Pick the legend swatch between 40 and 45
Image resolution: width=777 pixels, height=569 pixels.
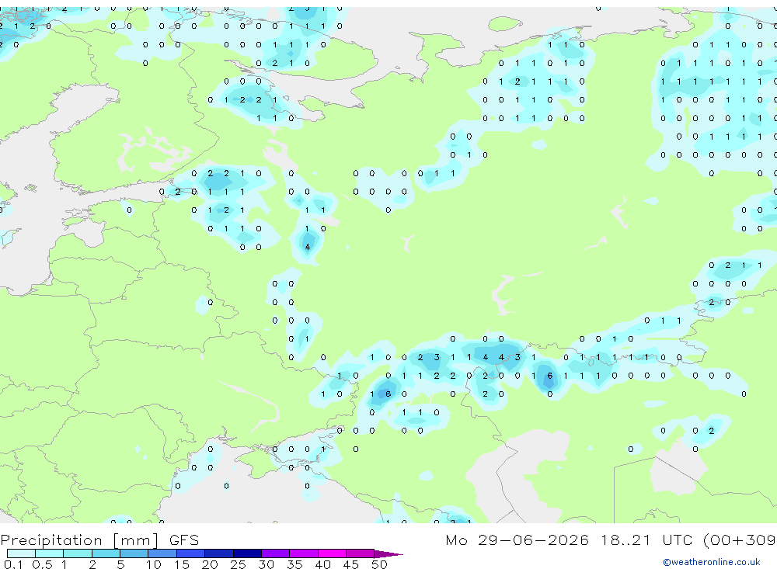click(x=332, y=553)
